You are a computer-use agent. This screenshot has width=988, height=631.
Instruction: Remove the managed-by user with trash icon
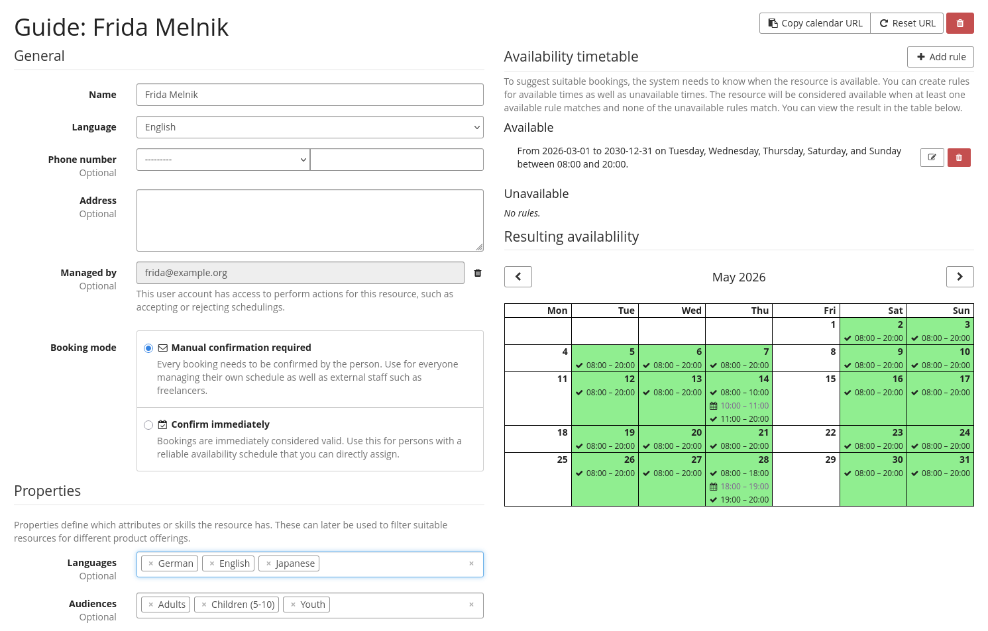tap(478, 273)
